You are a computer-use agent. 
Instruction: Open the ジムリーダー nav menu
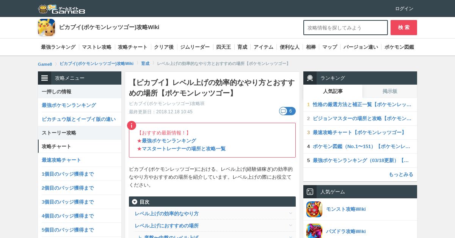click(x=195, y=47)
